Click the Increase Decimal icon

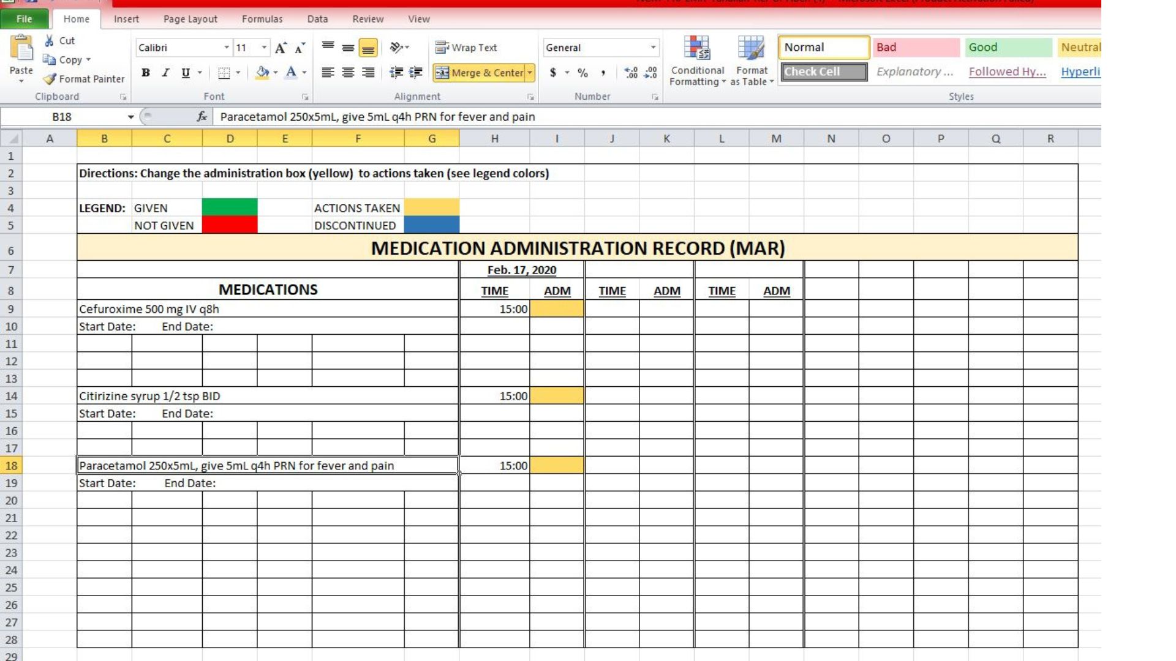coord(631,72)
